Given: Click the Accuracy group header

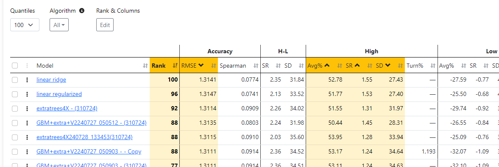Looking at the screenshot, I should (220, 51).
